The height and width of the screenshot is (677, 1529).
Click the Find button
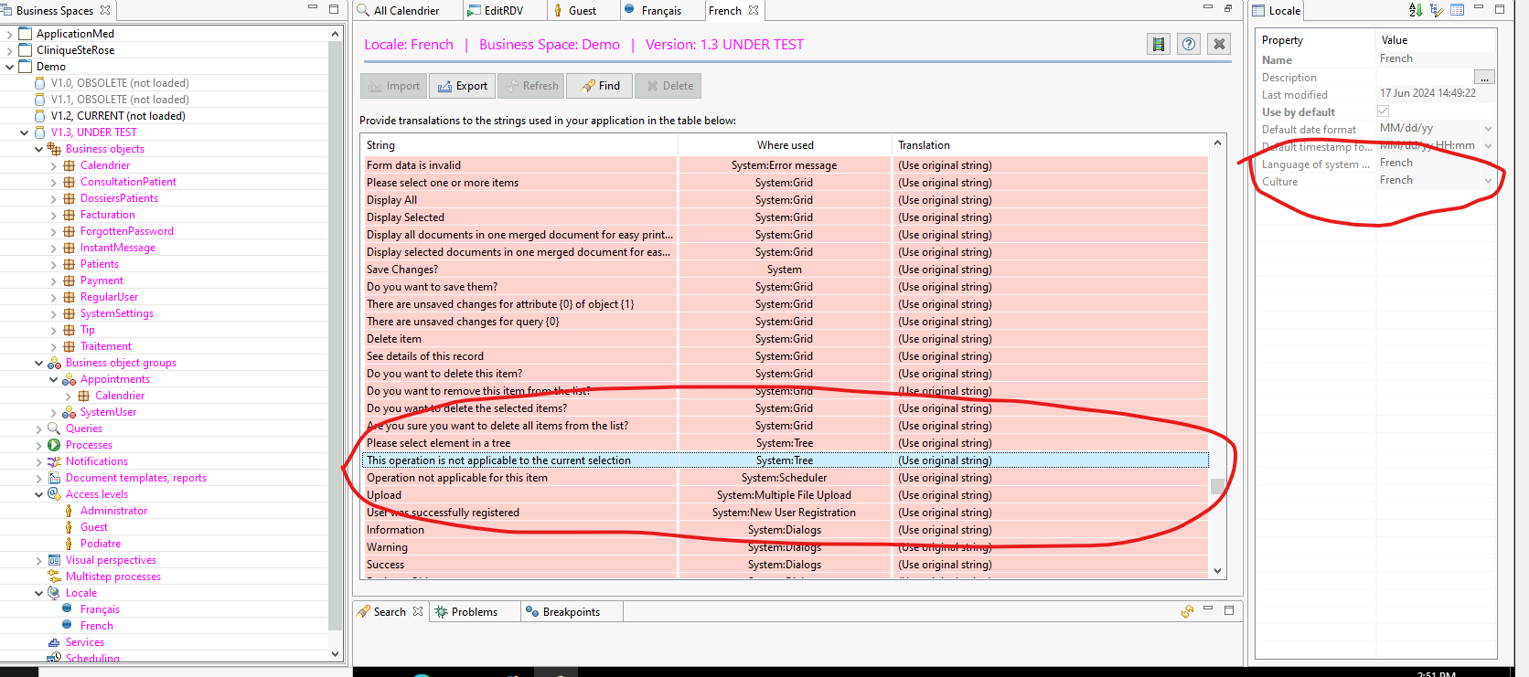click(599, 86)
